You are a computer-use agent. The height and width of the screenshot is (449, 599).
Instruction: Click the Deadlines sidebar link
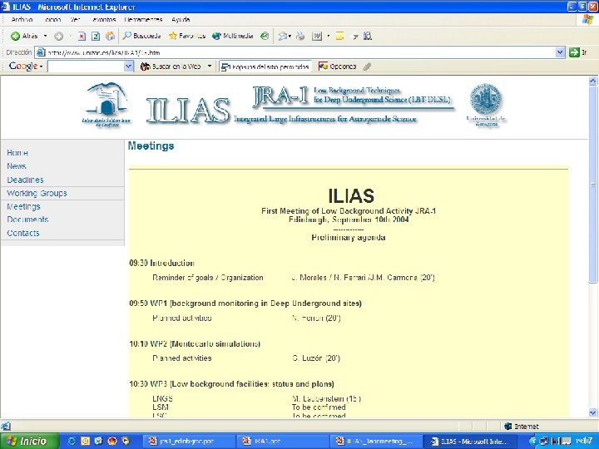coord(25,180)
